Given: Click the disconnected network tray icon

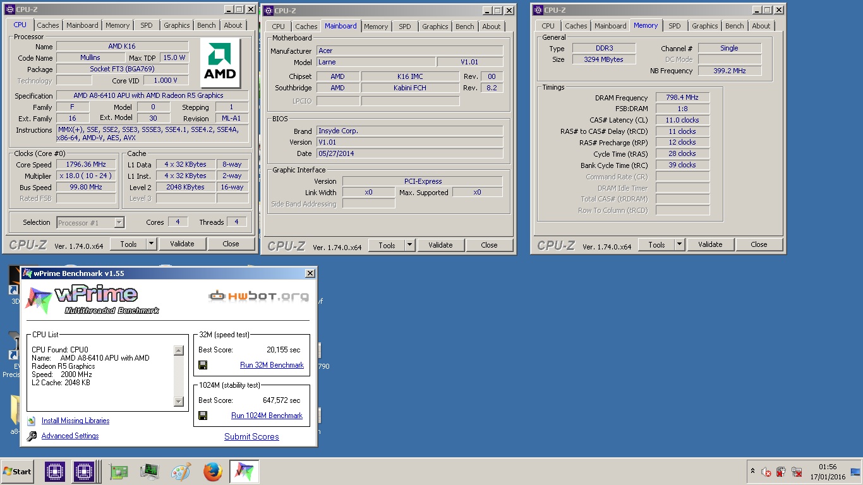Looking at the screenshot, I should 796,472.
